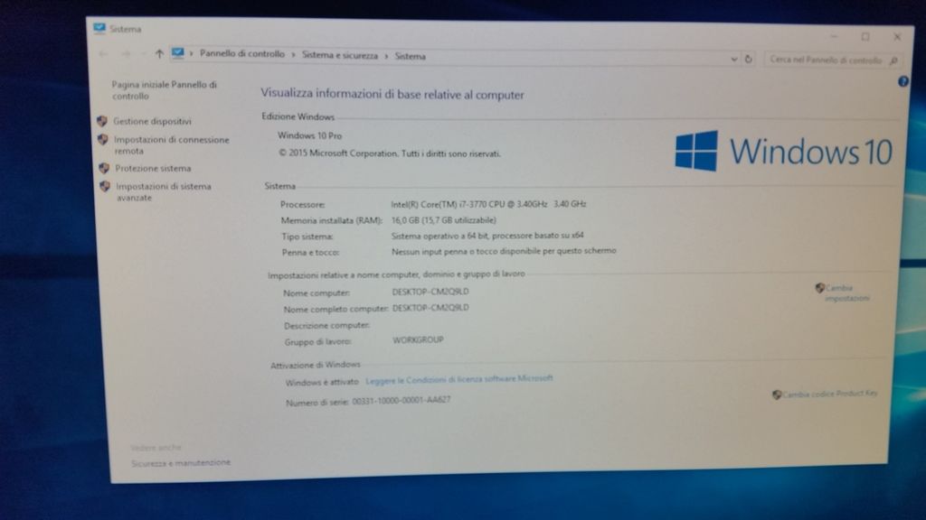
Task: Expand chevron after 'Pannello di controllo' breadcrumb
Action: point(293,55)
